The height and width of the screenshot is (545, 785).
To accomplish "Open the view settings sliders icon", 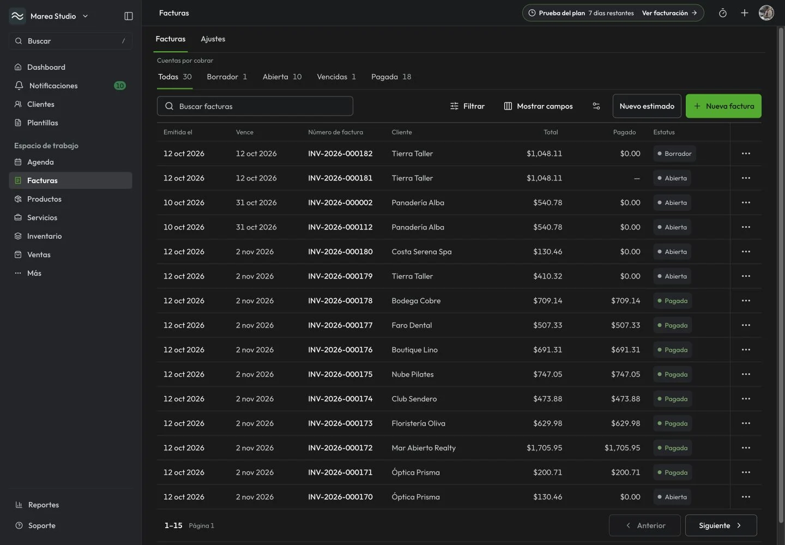I will (x=596, y=106).
